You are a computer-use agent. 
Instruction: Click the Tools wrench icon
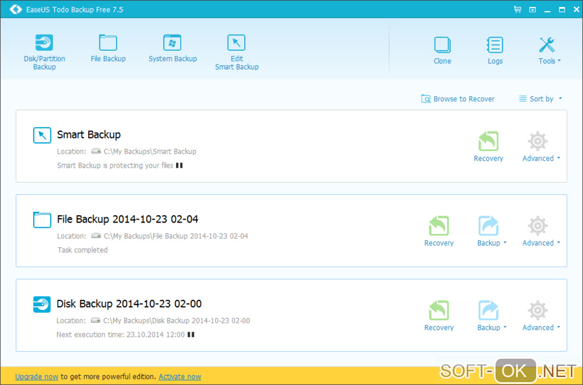pyautogui.click(x=546, y=45)
